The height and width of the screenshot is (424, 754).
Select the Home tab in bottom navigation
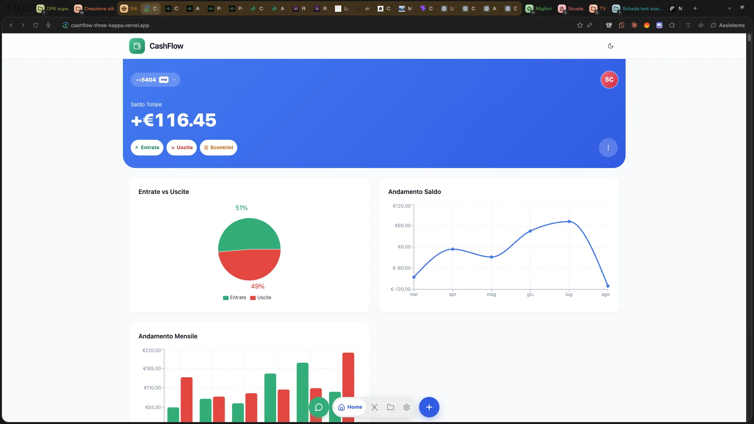350,407
